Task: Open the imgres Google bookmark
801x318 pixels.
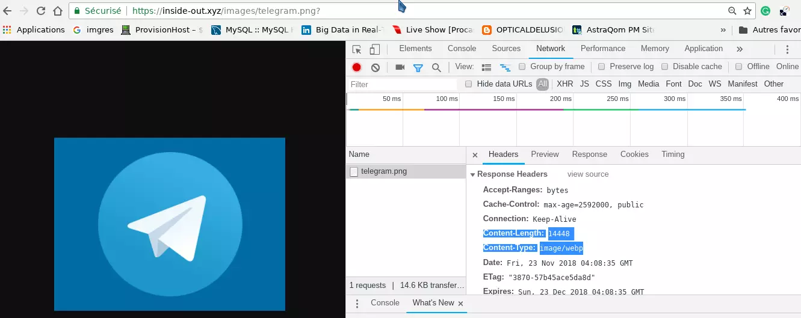Action: coord(93,29)
